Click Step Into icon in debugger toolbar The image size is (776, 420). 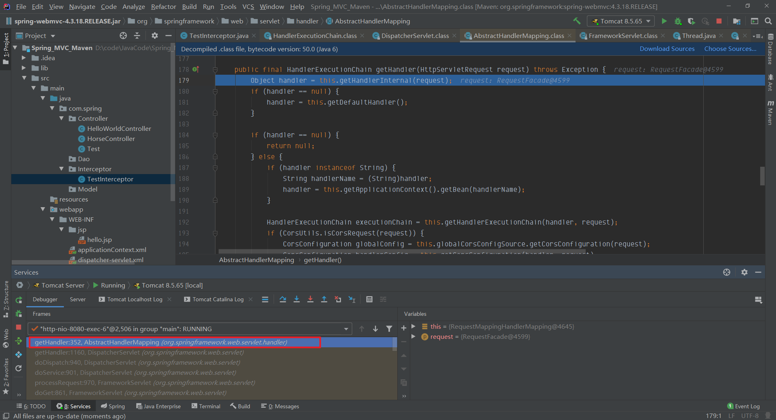pyautogui.click(x=296, y=299)
